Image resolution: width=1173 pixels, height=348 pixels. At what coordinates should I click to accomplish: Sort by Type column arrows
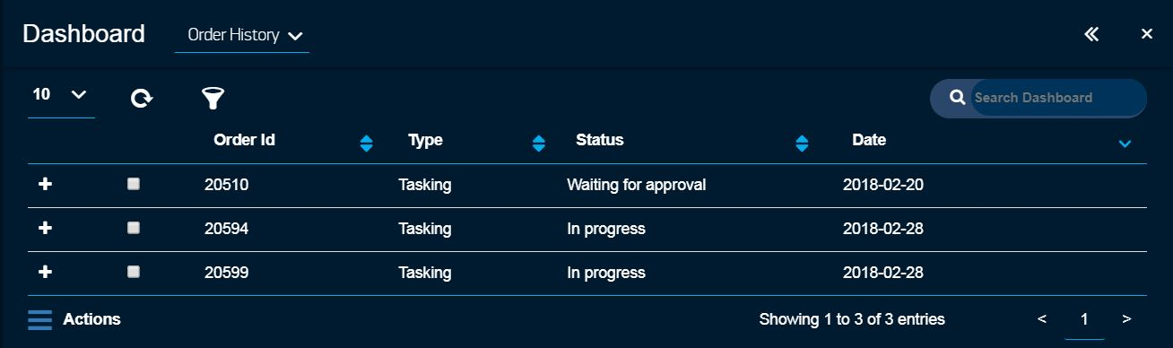coord(539,144)
